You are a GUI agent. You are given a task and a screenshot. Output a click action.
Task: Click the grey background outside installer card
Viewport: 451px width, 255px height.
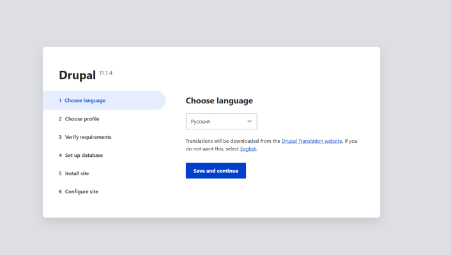click(415, 127)
